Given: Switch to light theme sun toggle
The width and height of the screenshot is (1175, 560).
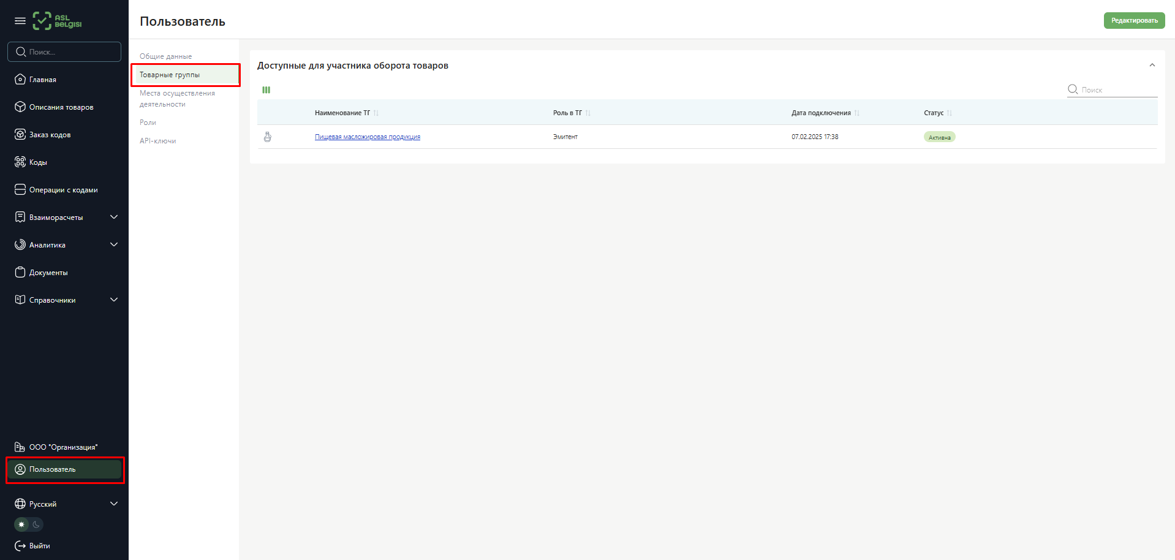Looking at the screenshot, I should [21, 524].
